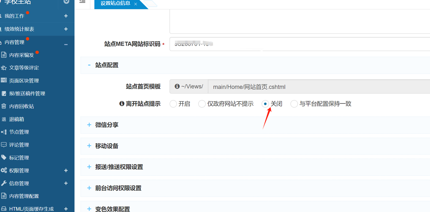Screen dimensions: 430x212
Task: Click the tag icon for 标记管理
Action: [4, 157]
